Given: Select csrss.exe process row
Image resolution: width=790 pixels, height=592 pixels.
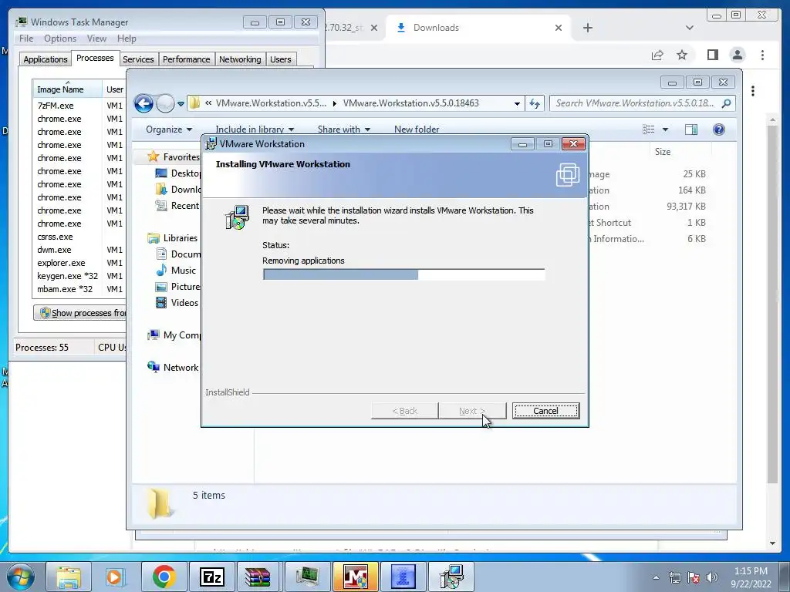Looking at the screenshot, I should point(55,237).
